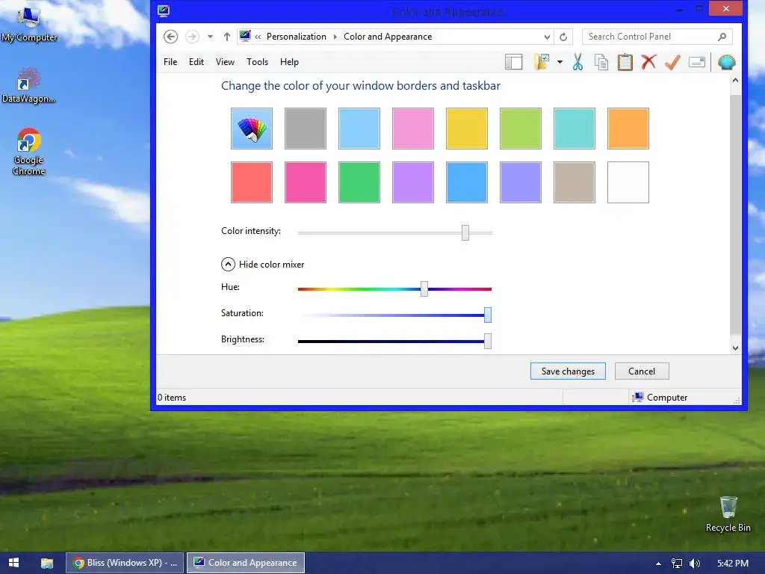Open File Explorer from the taskbar
The height and width of the screenshot is (574, 765).
pos(47,563)
